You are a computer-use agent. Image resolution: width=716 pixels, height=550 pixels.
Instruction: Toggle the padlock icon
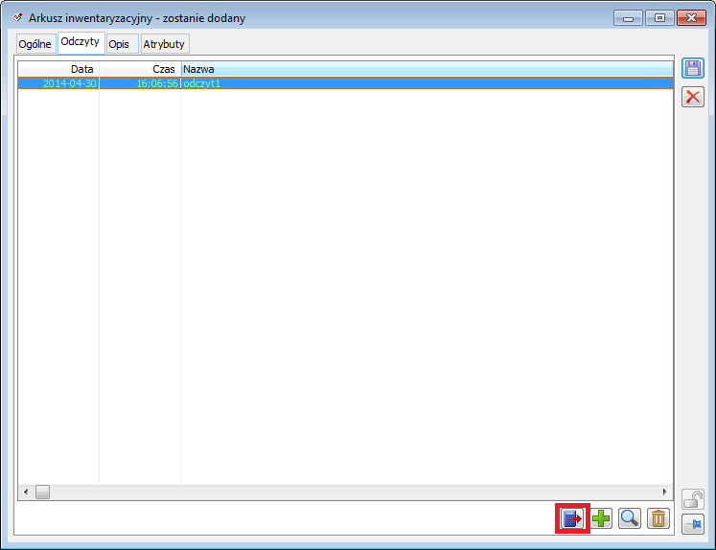click(x=693, y=499)
